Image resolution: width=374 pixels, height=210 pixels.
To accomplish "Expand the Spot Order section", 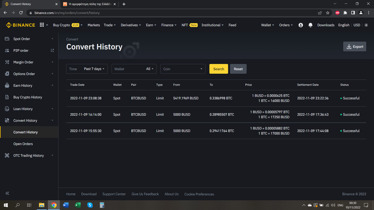I will (52, 39).
